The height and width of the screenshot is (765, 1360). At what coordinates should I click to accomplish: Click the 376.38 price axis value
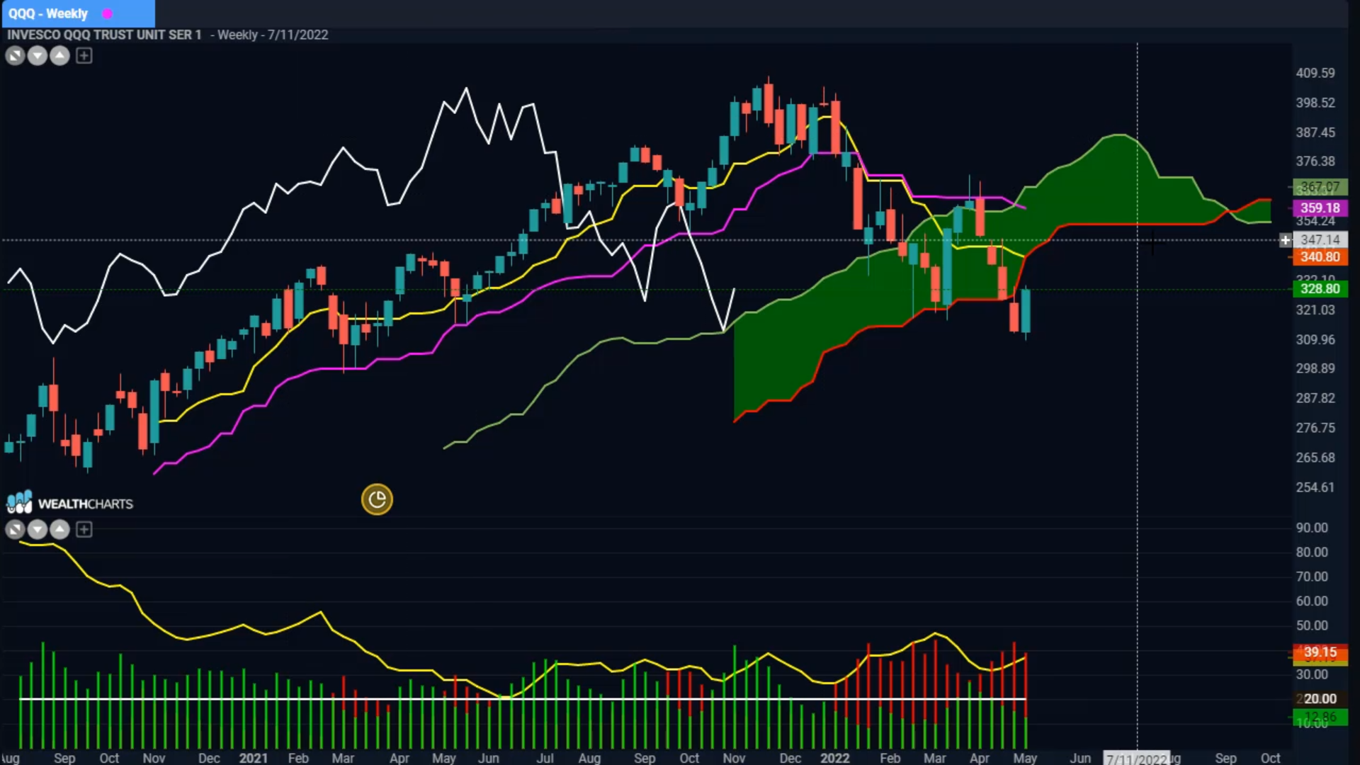pyautogui.click(x=1315, y=161)
